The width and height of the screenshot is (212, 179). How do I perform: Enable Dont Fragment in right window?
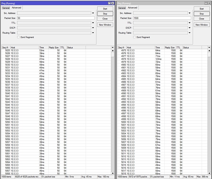coord(134,37)
